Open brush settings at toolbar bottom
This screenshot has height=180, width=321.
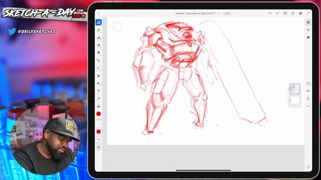pyautogui.click(x=99, y=147)
